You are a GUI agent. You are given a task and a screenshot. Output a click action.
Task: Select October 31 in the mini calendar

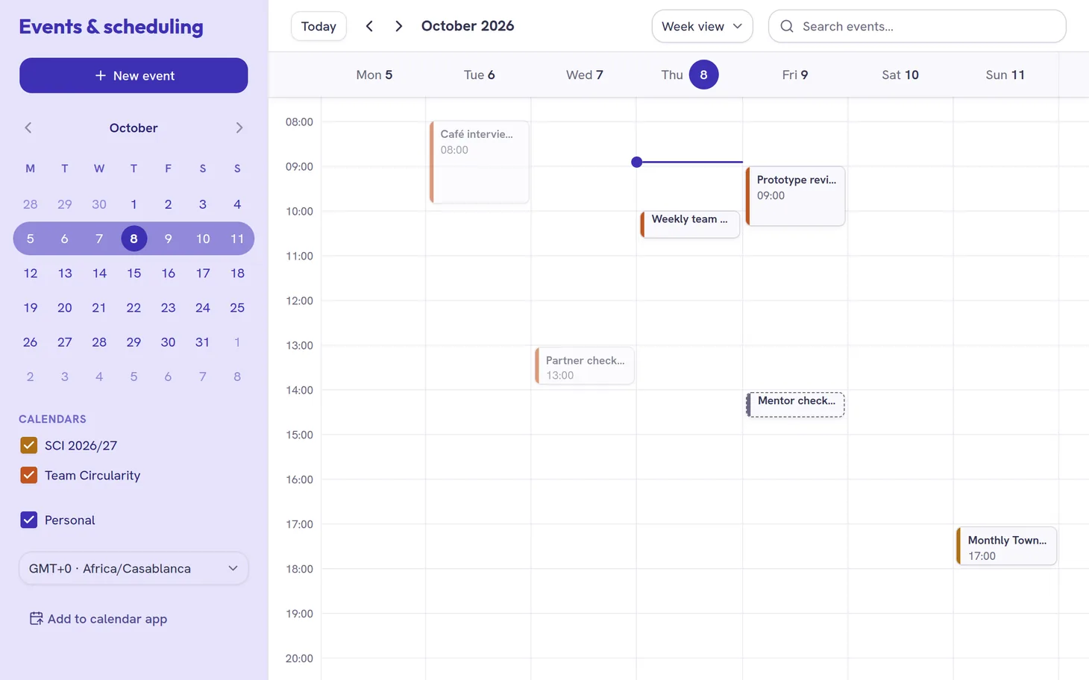[203, 341]
